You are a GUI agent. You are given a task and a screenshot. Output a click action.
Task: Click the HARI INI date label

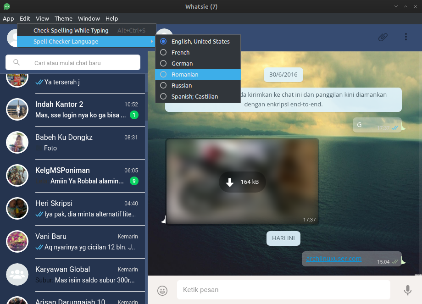tap(283, 238)
